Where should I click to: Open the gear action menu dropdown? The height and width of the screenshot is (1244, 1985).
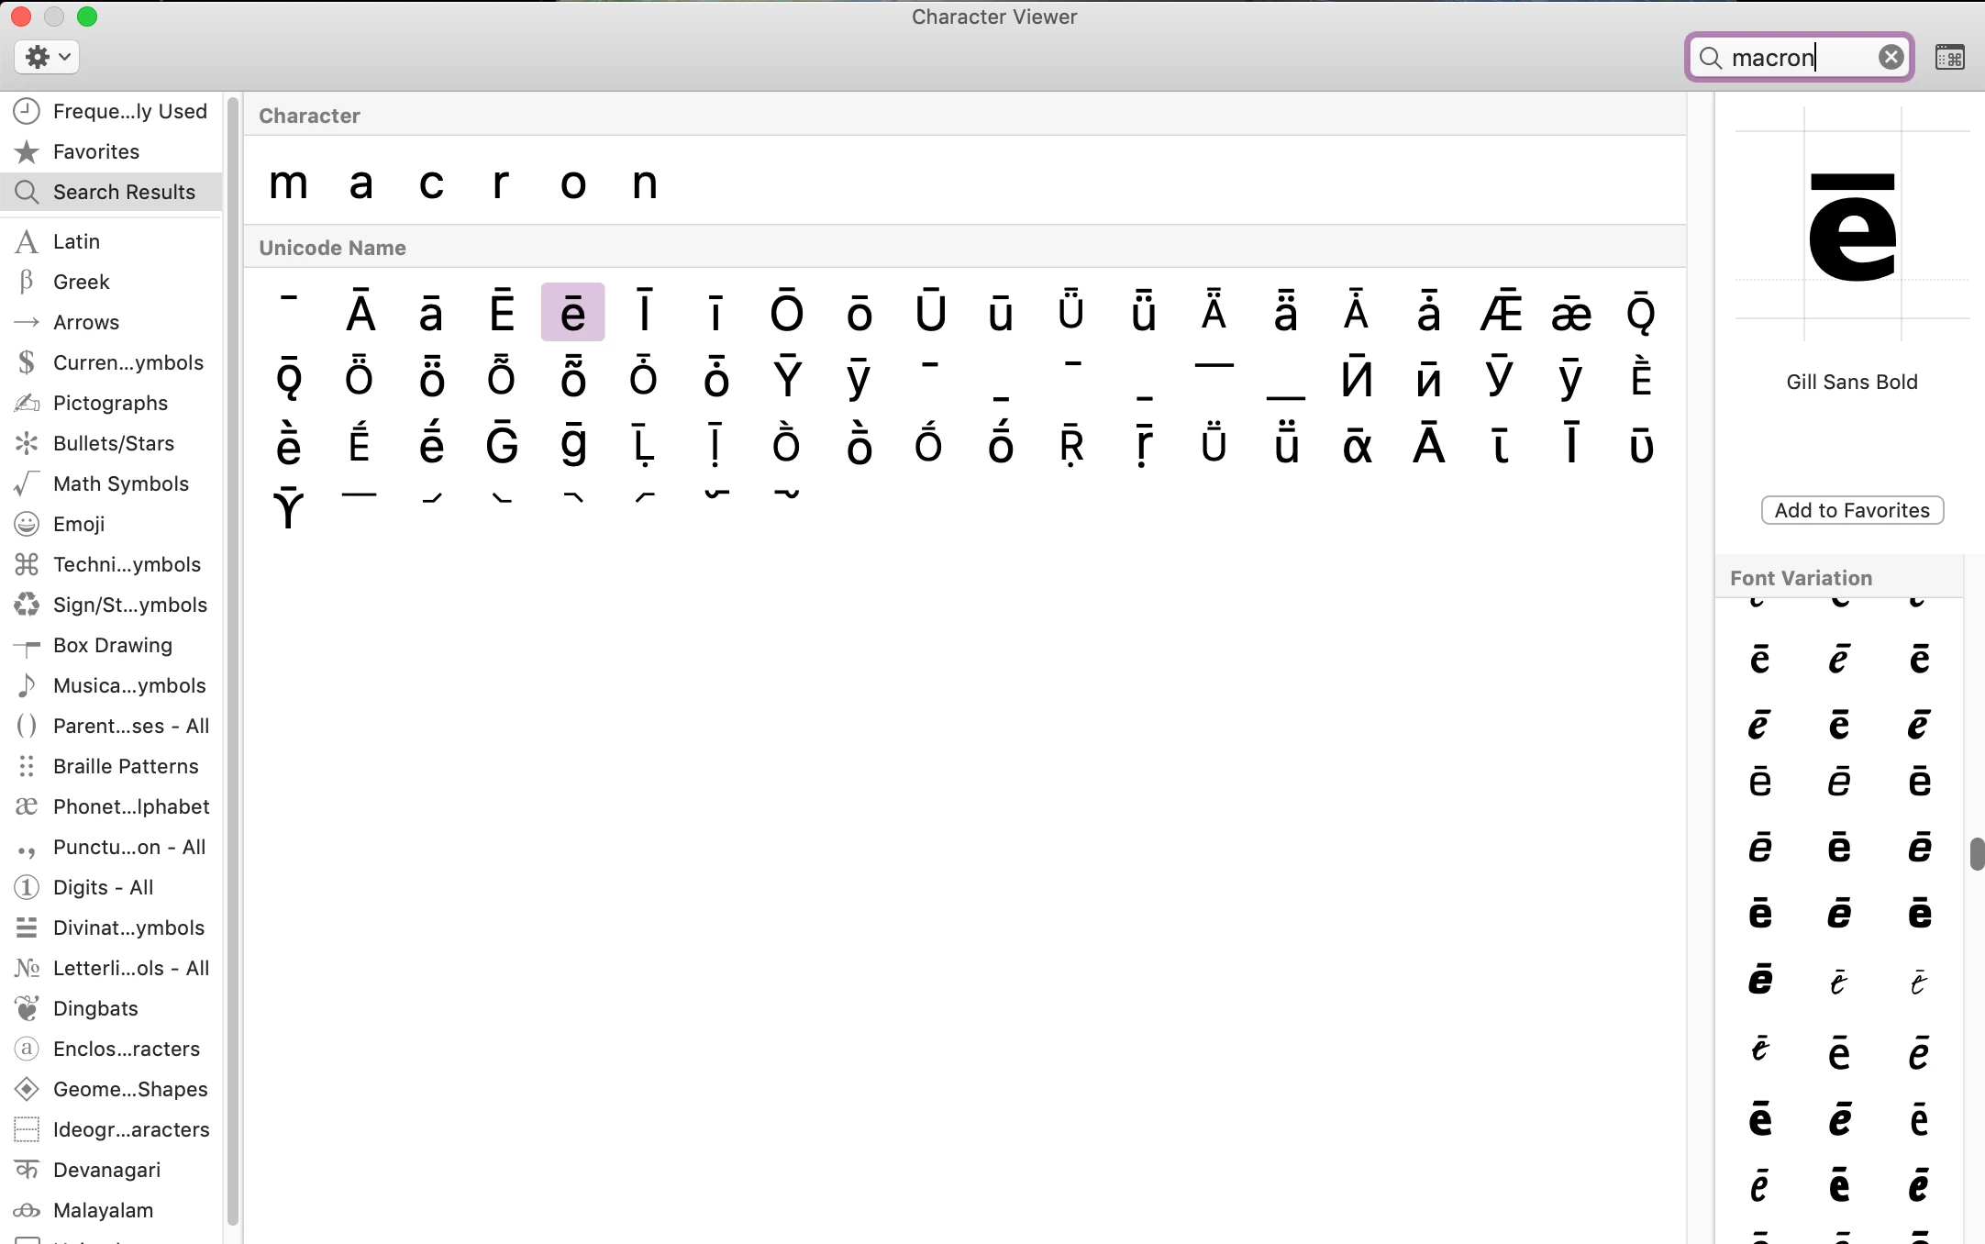(x=47, y=57)
